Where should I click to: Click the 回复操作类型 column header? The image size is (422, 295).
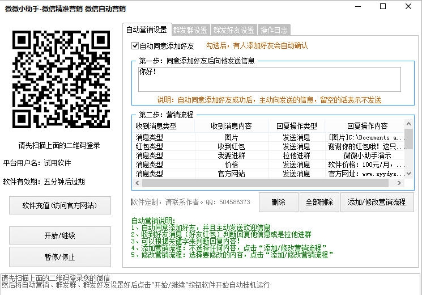click(x=297, y=126)
